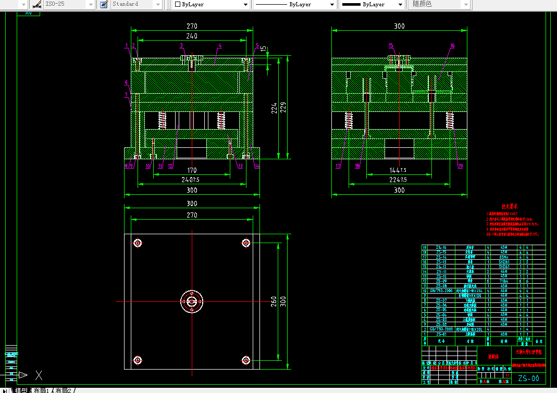This screenshot has height=393, width=557.
Task: Expand the ByLayer linetype dropdown
Action: point(332,4)
